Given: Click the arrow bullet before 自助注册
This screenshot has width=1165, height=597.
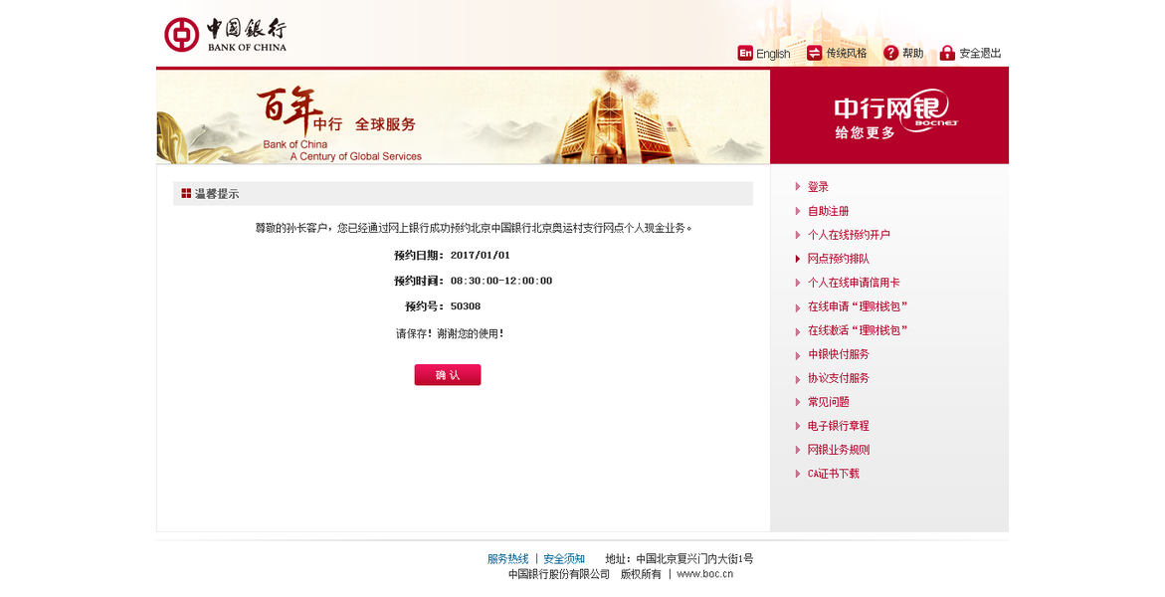Looking at the screenshot, I should tap(797, 210).
